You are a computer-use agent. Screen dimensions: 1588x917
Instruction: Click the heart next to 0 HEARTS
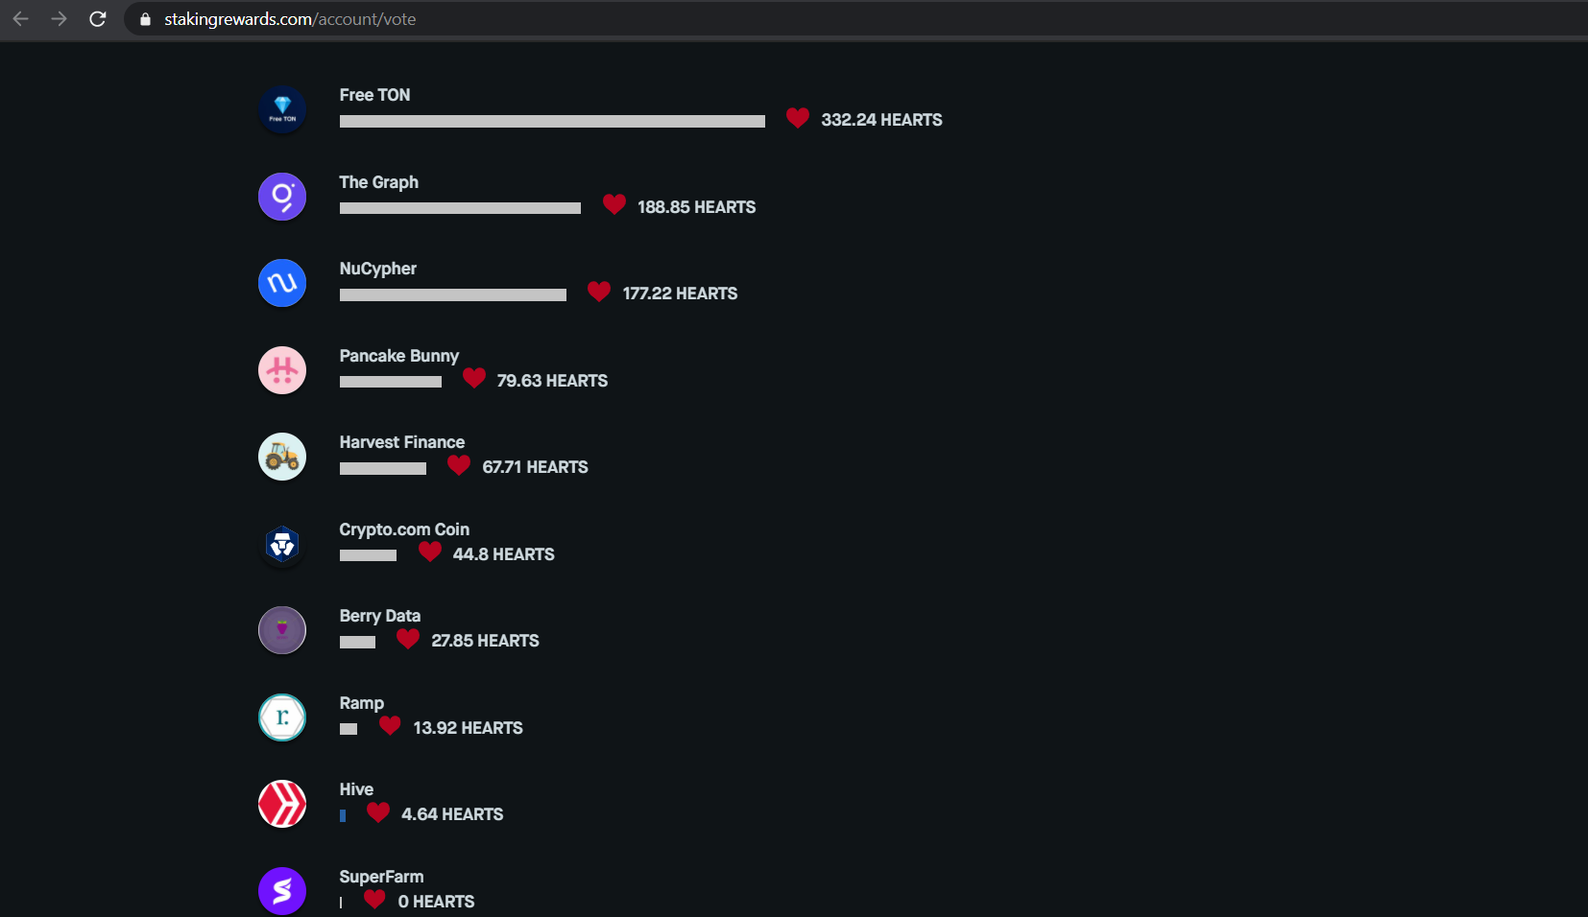(x=375, y=900)
